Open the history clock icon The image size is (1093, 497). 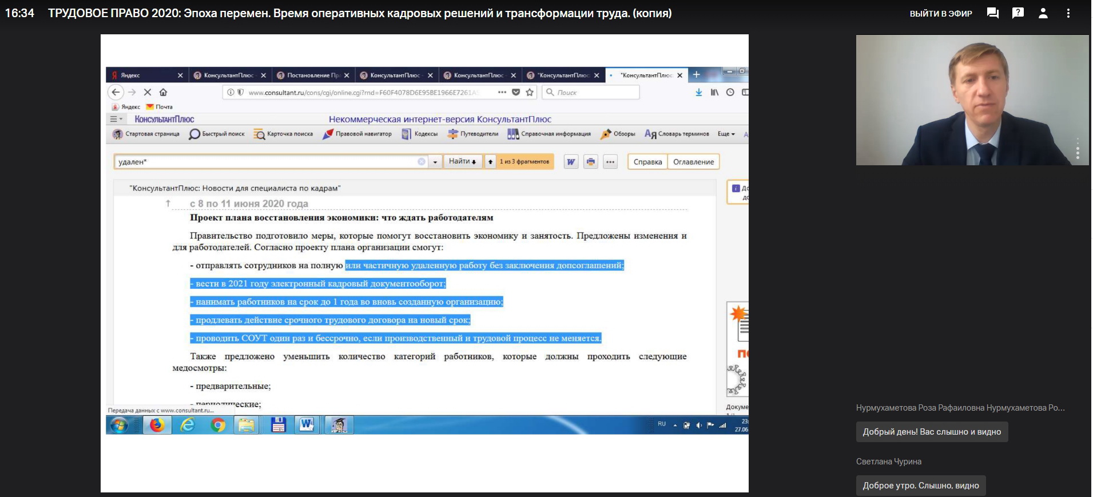point(730,92)
